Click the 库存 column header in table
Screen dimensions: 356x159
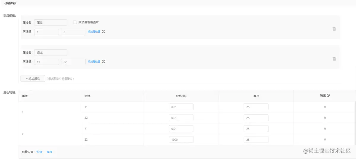[x=256, y=96]
